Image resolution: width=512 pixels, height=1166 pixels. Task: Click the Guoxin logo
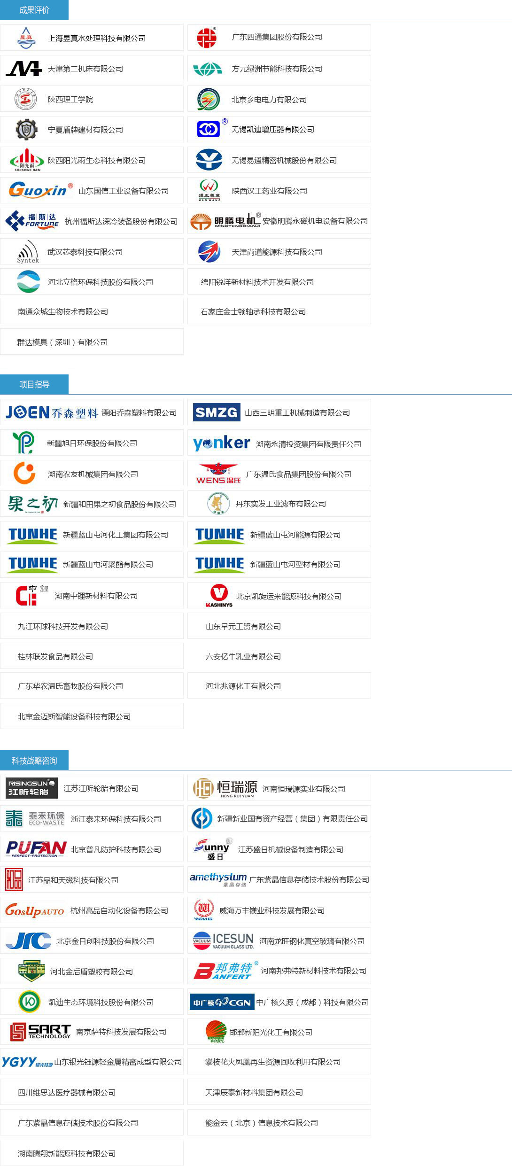coord(41,190)
